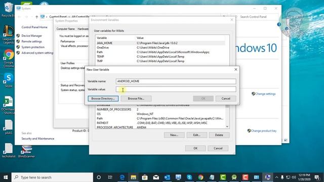Switch to Skype in the taskbar
This screenshot has height=182, width=324.
click(x=189, y=177)
